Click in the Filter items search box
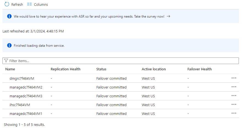The height and width of the screenshot is (130, 243). (121, 61)
